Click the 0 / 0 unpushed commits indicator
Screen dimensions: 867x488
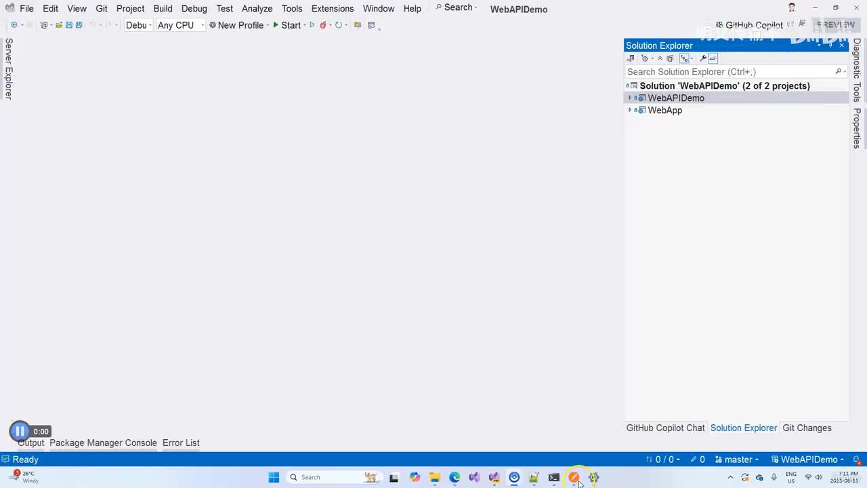pos(664,460)
